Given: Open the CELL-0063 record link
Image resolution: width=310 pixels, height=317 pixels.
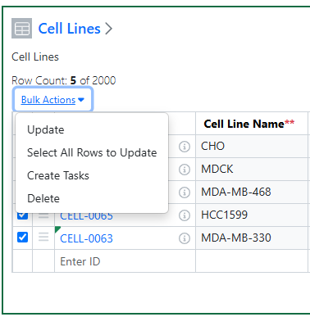Looking at the screenshot, I should pos(86,238).
